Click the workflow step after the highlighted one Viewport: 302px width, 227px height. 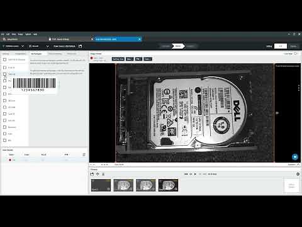point(191,46)
